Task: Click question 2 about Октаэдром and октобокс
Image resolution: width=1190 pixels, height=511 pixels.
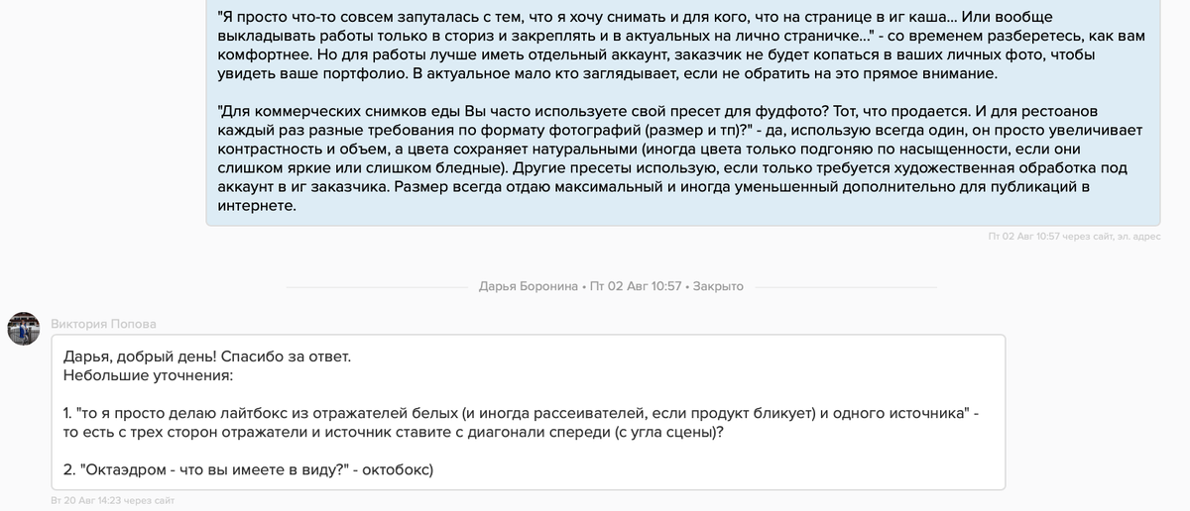Action: point(248,469)
